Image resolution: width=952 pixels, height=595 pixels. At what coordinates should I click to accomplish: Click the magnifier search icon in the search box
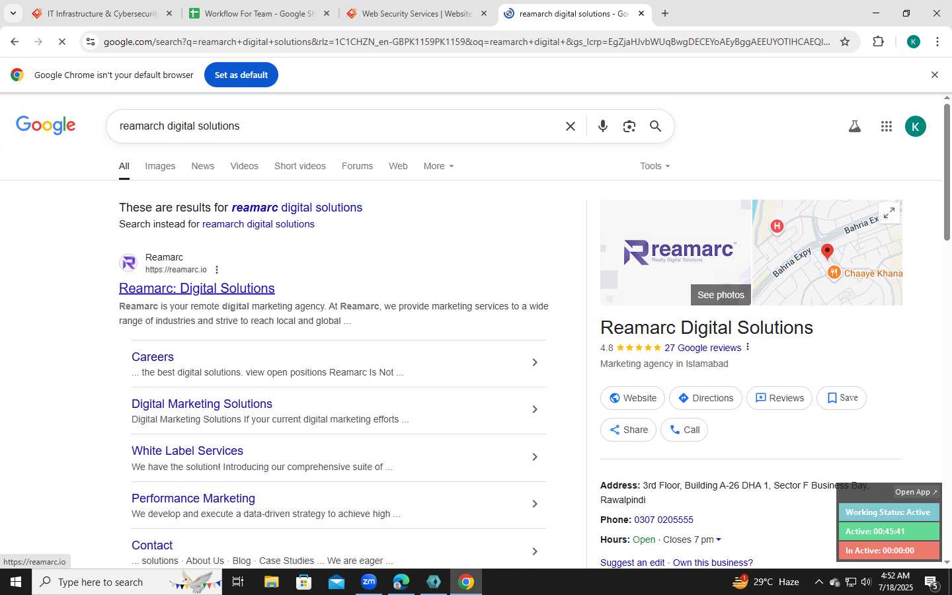pos(655,126)
